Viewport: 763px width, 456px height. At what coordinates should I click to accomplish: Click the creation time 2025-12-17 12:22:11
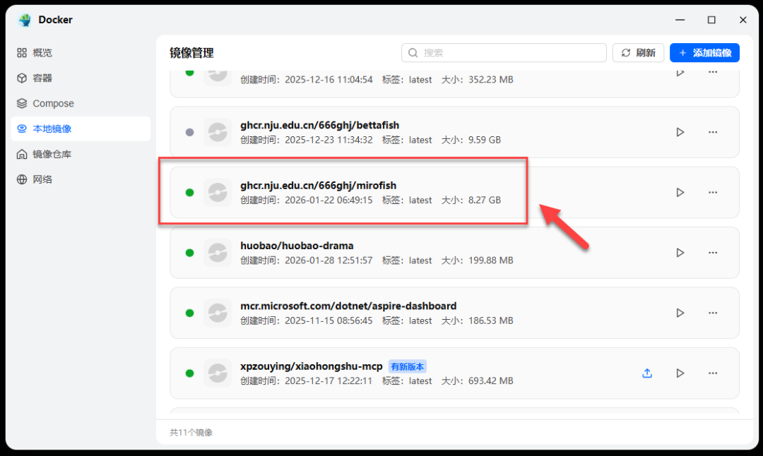click(x=329, y=381)
